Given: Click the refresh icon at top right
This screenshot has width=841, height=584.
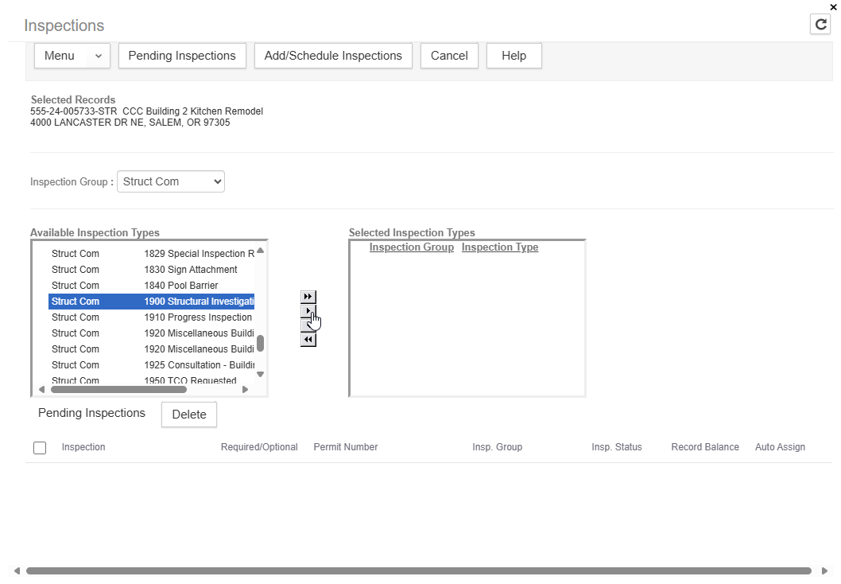Looking at the screenshot, I should coord(820,25).
